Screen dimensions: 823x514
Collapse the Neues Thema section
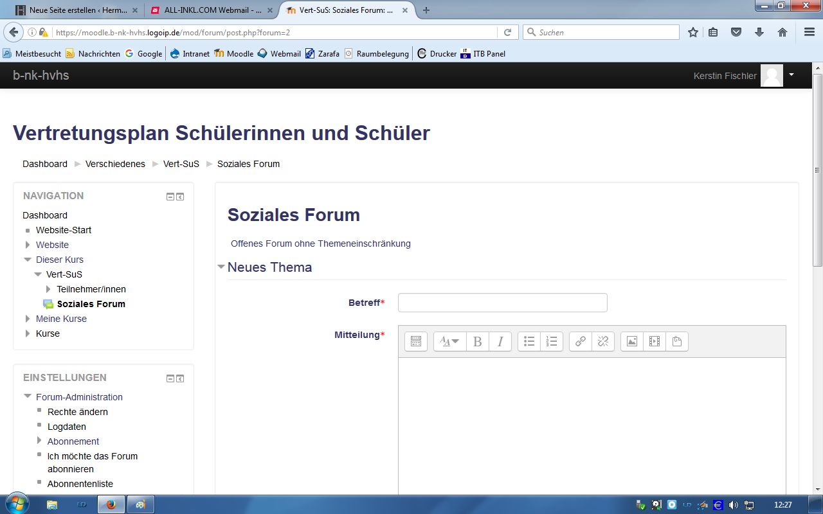(221, 267)
